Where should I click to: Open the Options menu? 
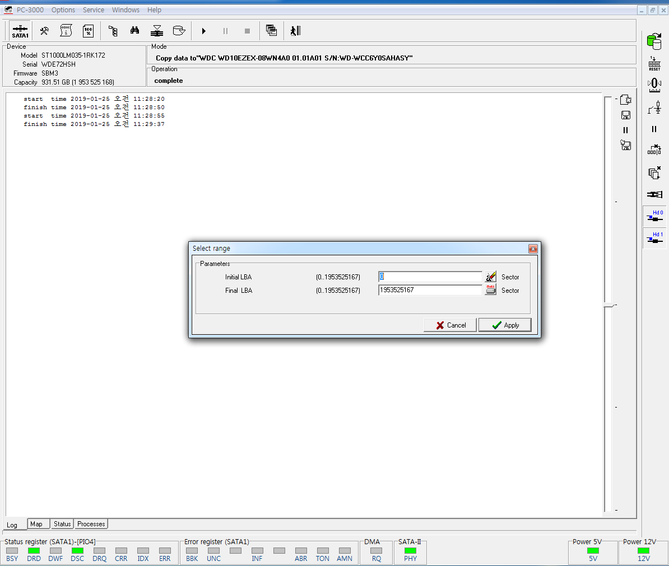[x=63, y=10]
